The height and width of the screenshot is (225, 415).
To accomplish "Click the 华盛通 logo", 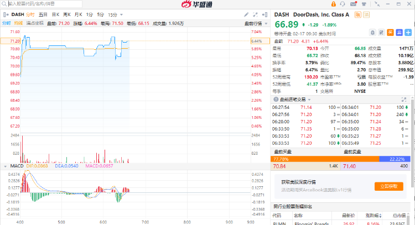I will click(x=197, y=4).
